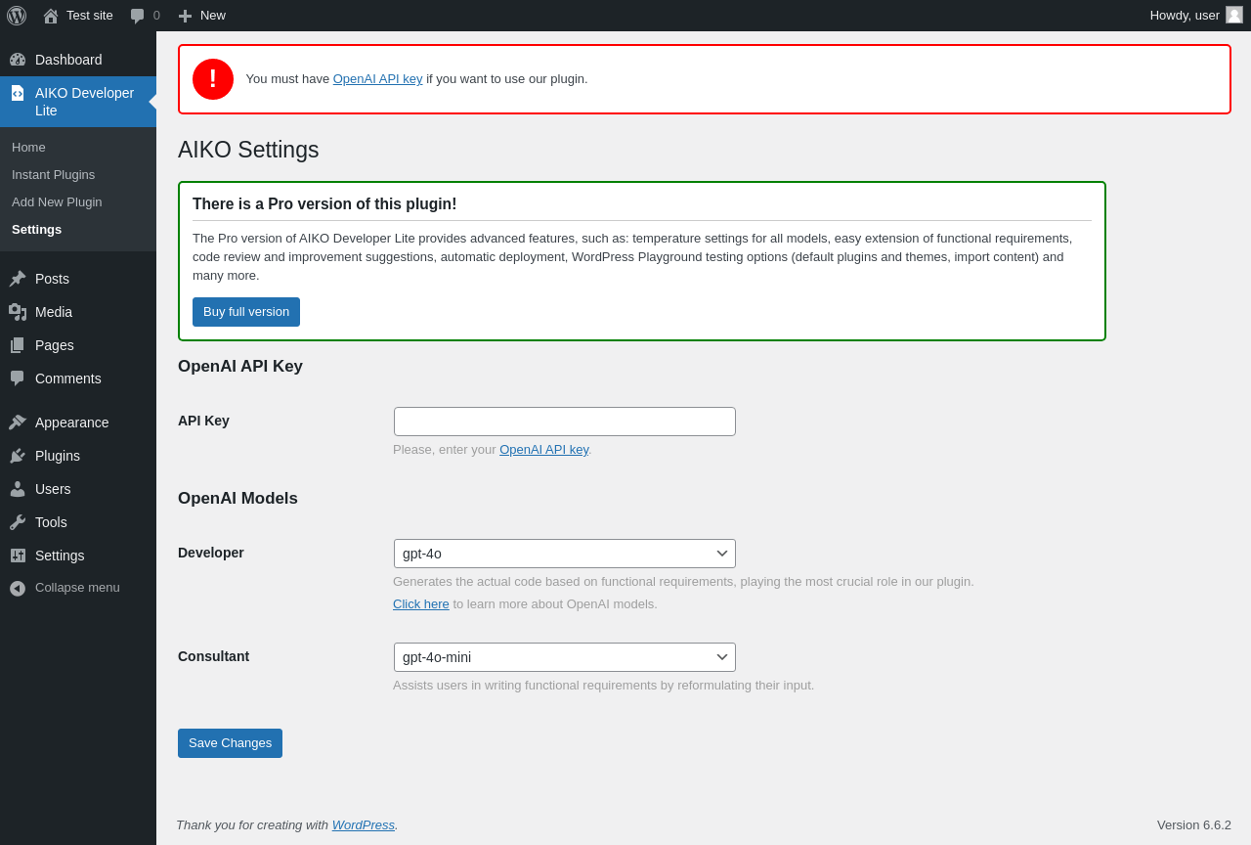Open Instant Plugins submenu item
The image size is (1251, 845).
pyautogui.click(x=53, y=174)
